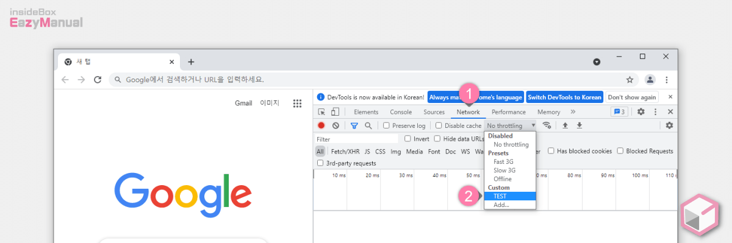Choose the custom TEST profile

click(511, 196)
